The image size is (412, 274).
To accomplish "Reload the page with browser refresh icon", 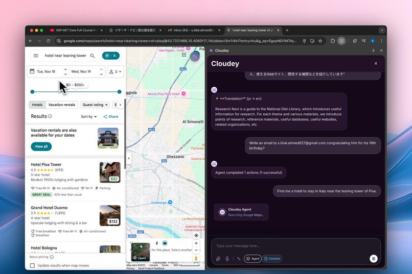I will pyautogui.click(x=48, y=41).
